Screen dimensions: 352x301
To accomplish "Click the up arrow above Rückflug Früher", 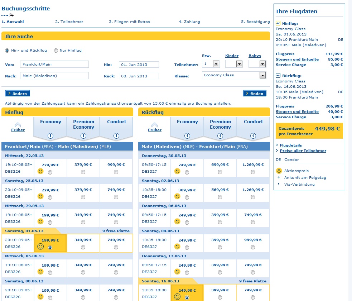I will [x=154, y=125].
